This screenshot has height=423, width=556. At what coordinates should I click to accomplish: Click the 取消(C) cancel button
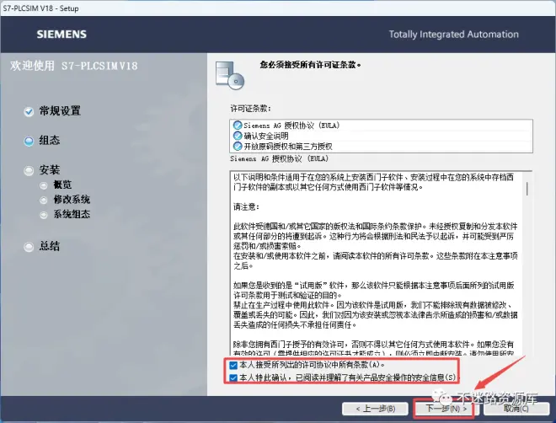[x=516, y=409]
